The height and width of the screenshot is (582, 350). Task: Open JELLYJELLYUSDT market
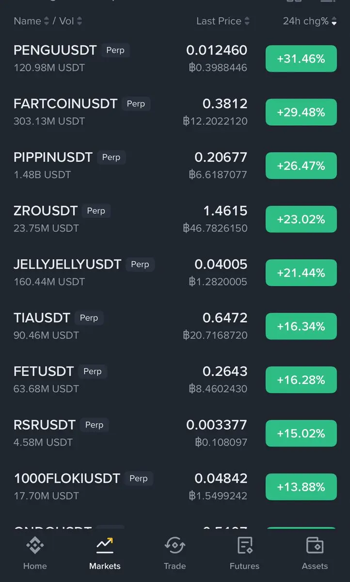[175, 273]
